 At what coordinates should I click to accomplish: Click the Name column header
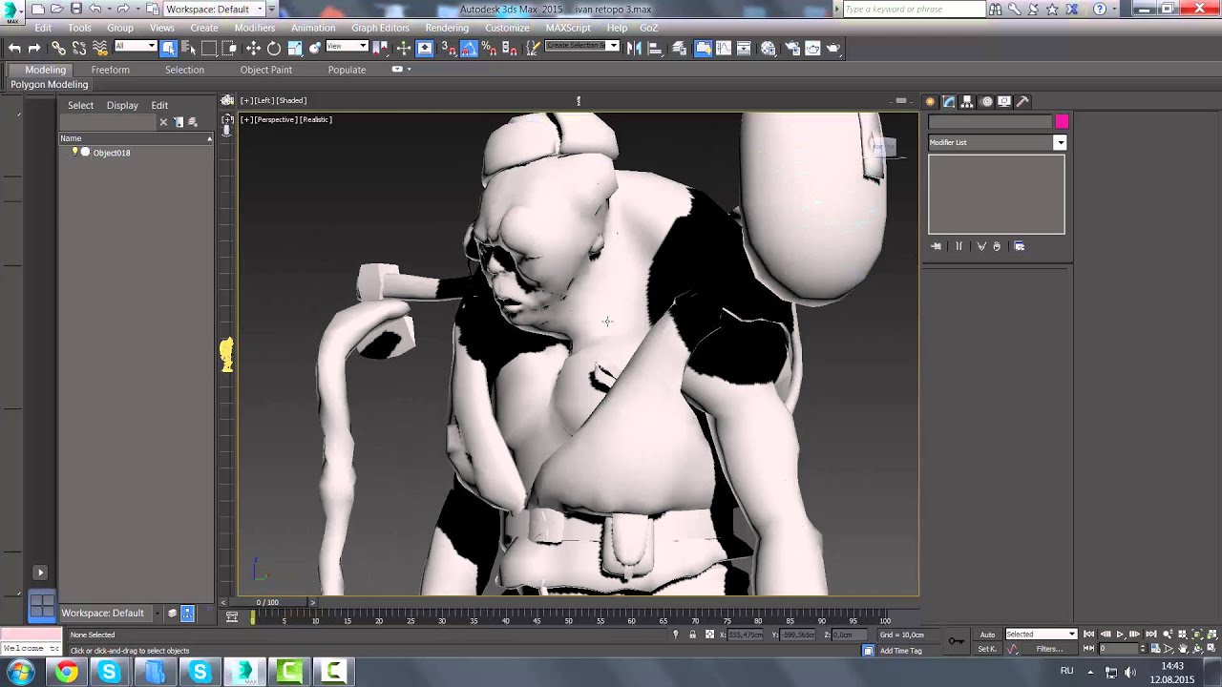coord(137,138)
